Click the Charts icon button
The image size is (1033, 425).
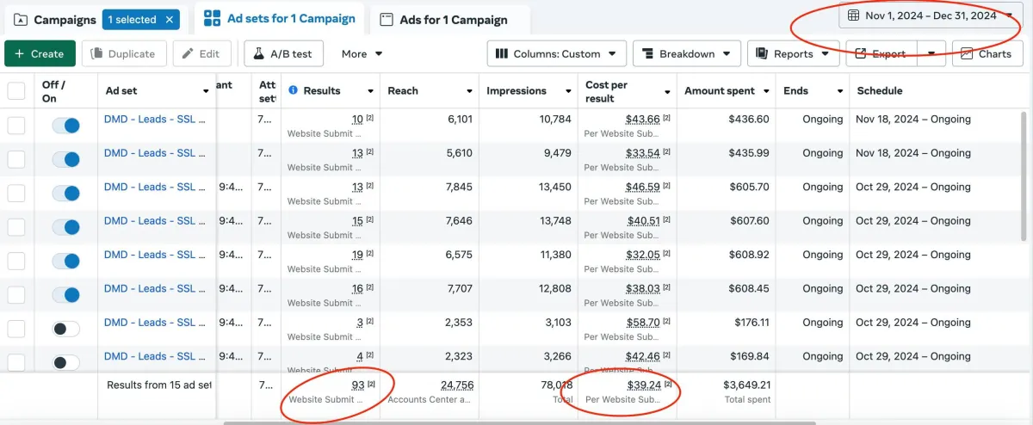(967, 53)
